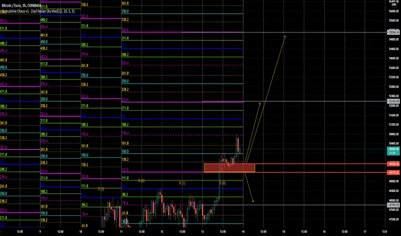Image resolution: width=401 pixels, height=236 pixels.
Task: Click the purple 523.6 level label
Action: point(3,21)
